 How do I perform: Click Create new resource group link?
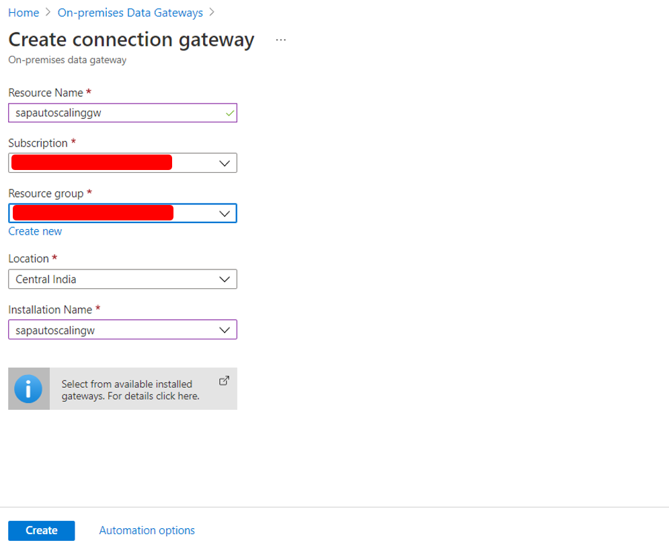(35, 231)
